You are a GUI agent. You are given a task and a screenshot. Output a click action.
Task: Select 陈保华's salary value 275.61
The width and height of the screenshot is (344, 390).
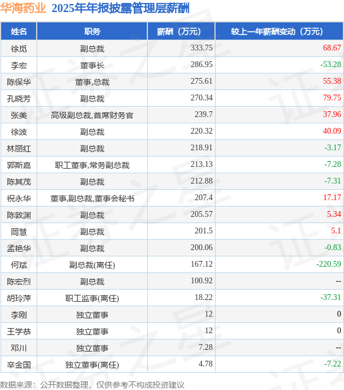(x=202, y=81)
